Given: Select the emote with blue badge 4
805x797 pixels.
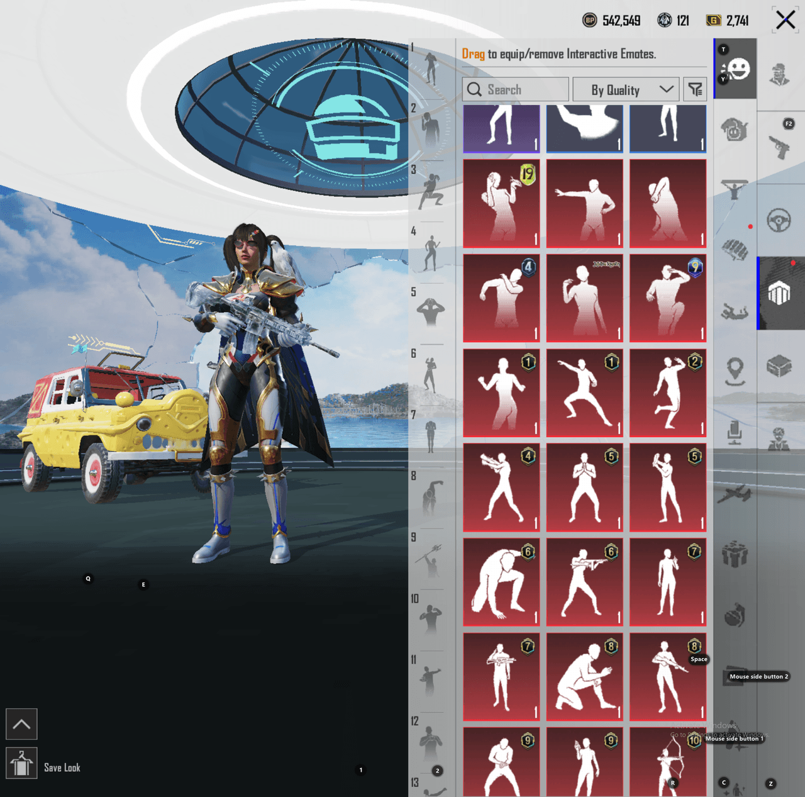Looking at the screenshot, I should point(501,298).
